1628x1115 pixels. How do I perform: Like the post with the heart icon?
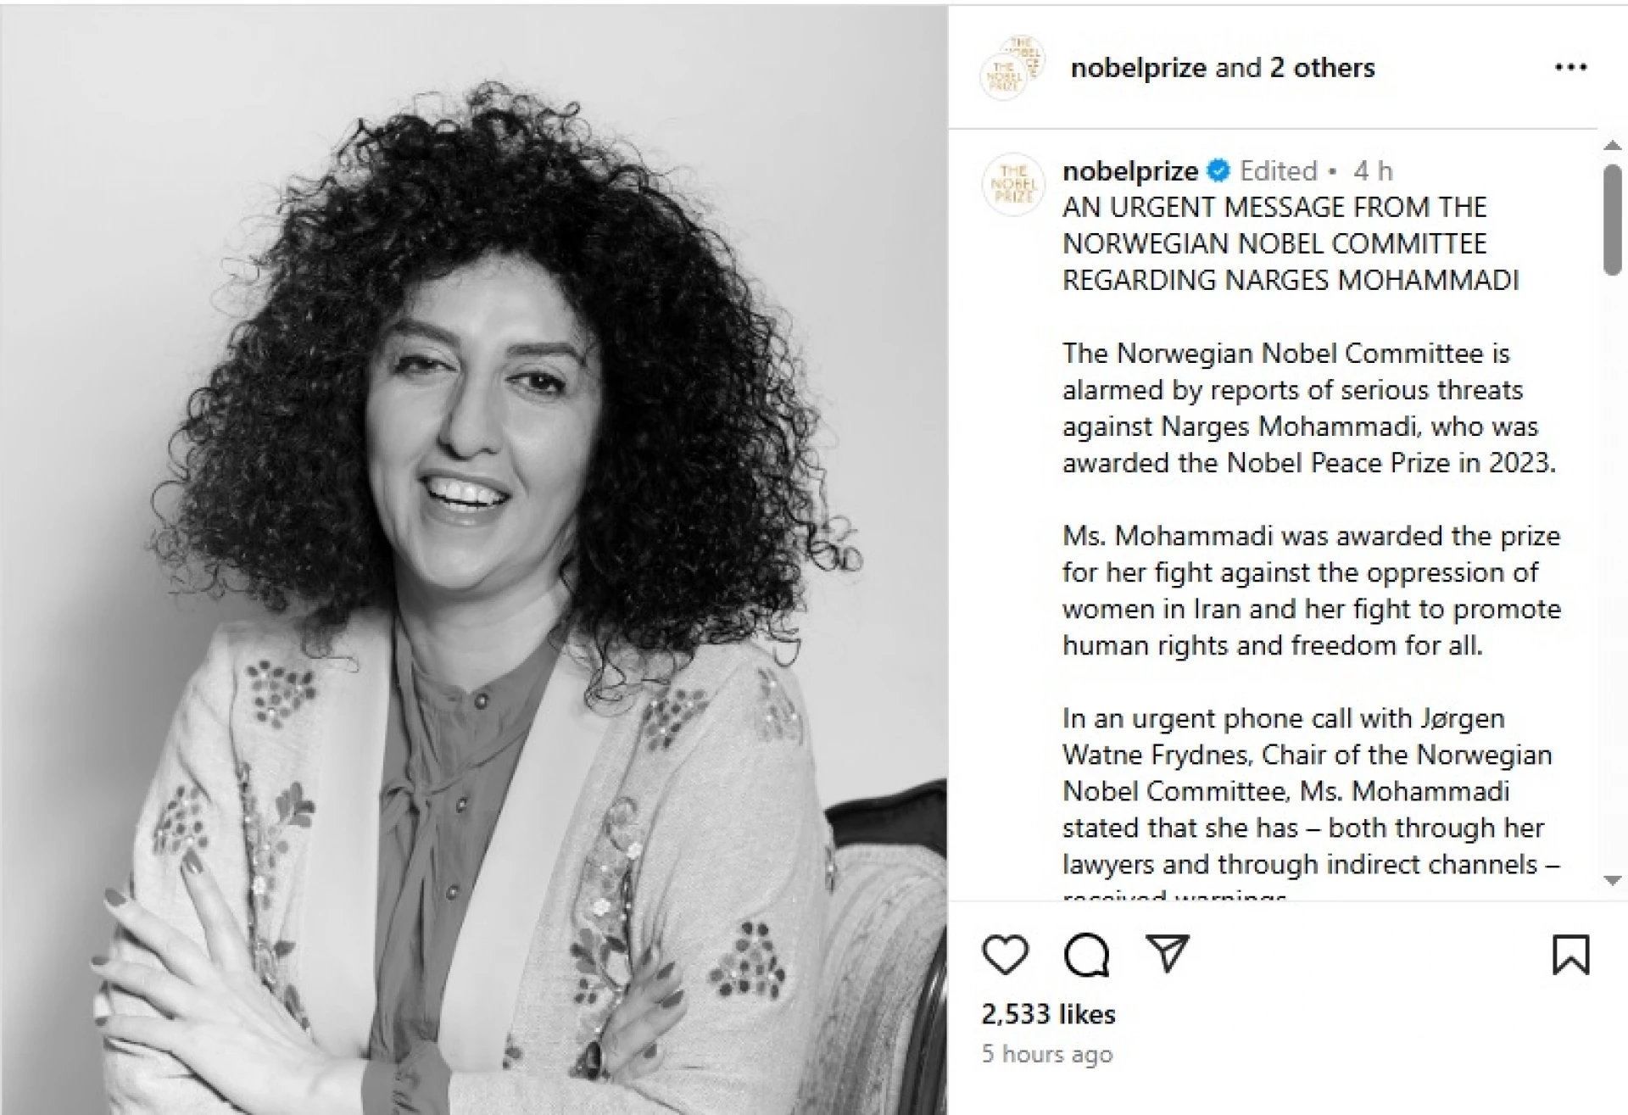1005,955
